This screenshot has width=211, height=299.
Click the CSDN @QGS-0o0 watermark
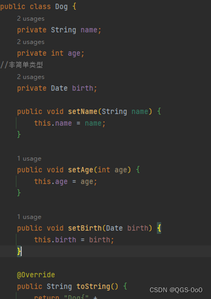click(x=176, y=290)
